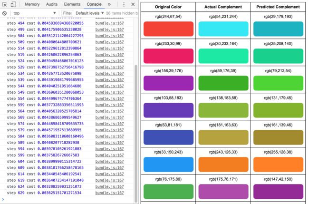Click the step 564 cost log entry
Screen dimensions: 309x204
pos(44,111)
